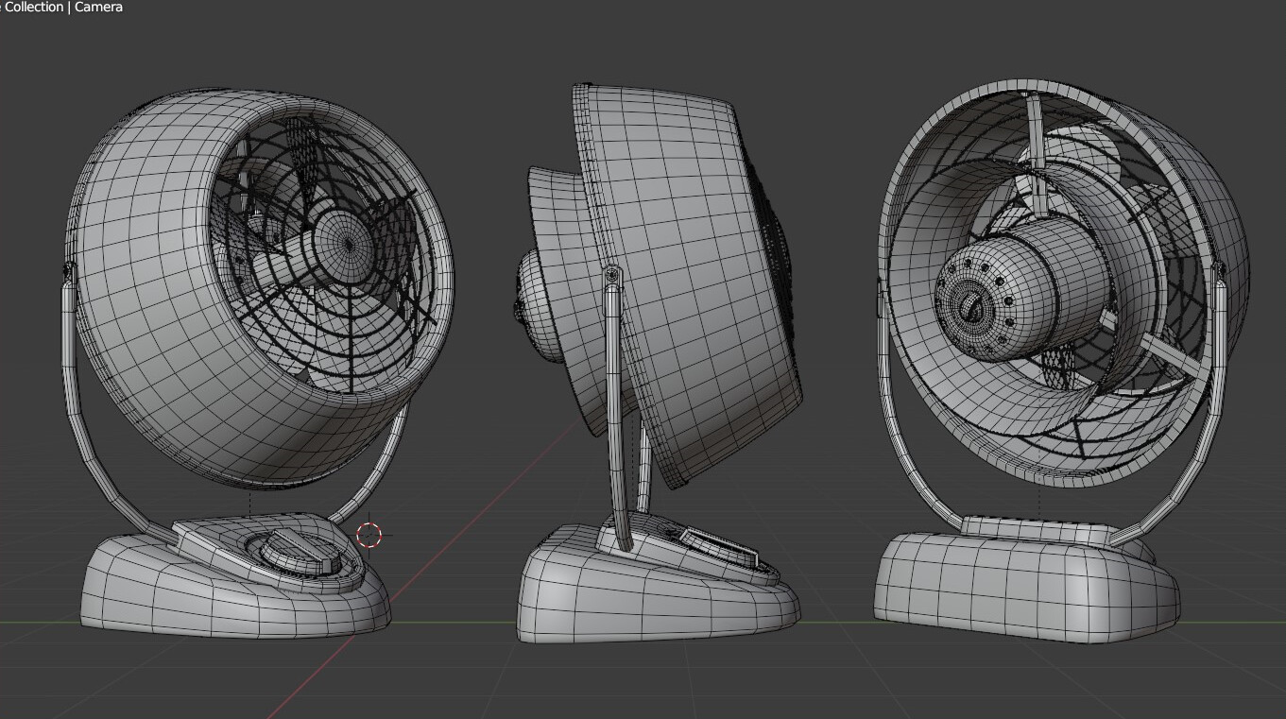The image size is (1286, 719).
Task: Click the red-white 3D cursor in the viewport
Action: 369,534
